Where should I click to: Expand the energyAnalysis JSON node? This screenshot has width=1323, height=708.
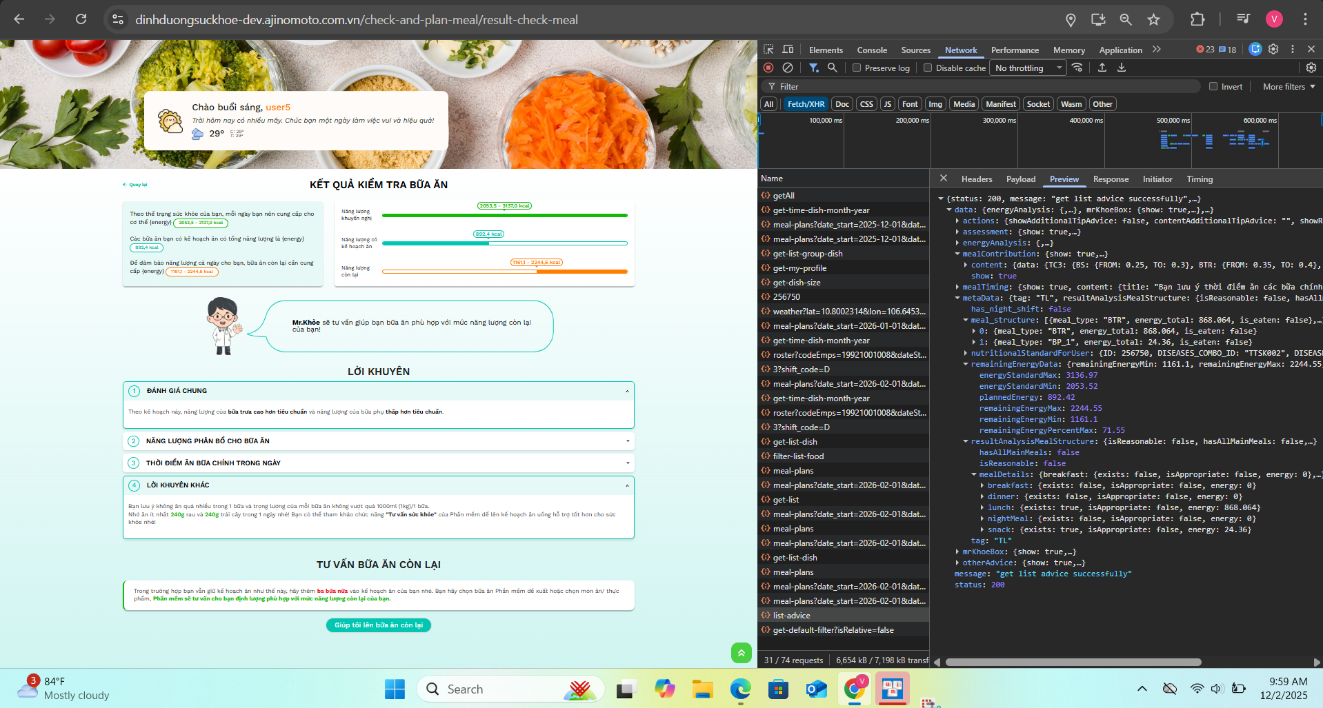957,243
